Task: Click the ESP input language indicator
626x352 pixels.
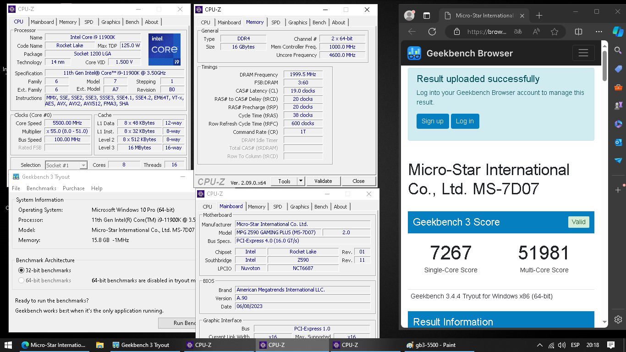Action: pos(575,345)
